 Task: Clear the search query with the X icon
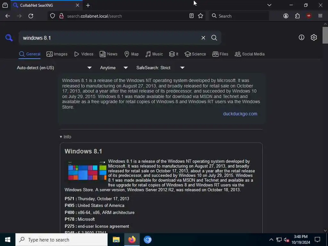pos(203,38)
